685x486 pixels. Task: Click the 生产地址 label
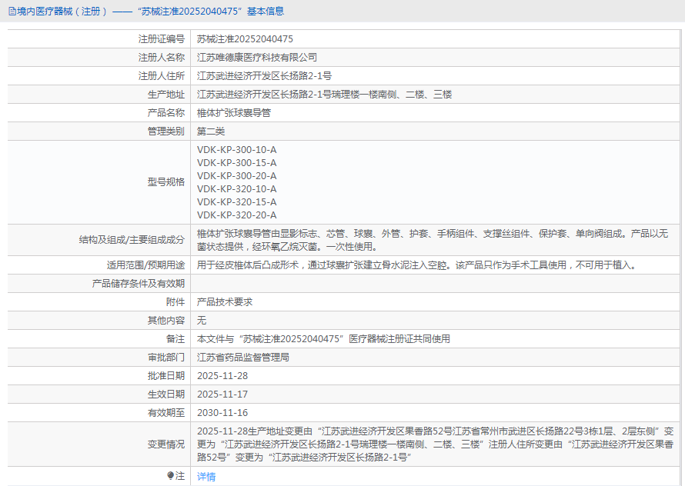pyautogui.click(x=166, y=95)
